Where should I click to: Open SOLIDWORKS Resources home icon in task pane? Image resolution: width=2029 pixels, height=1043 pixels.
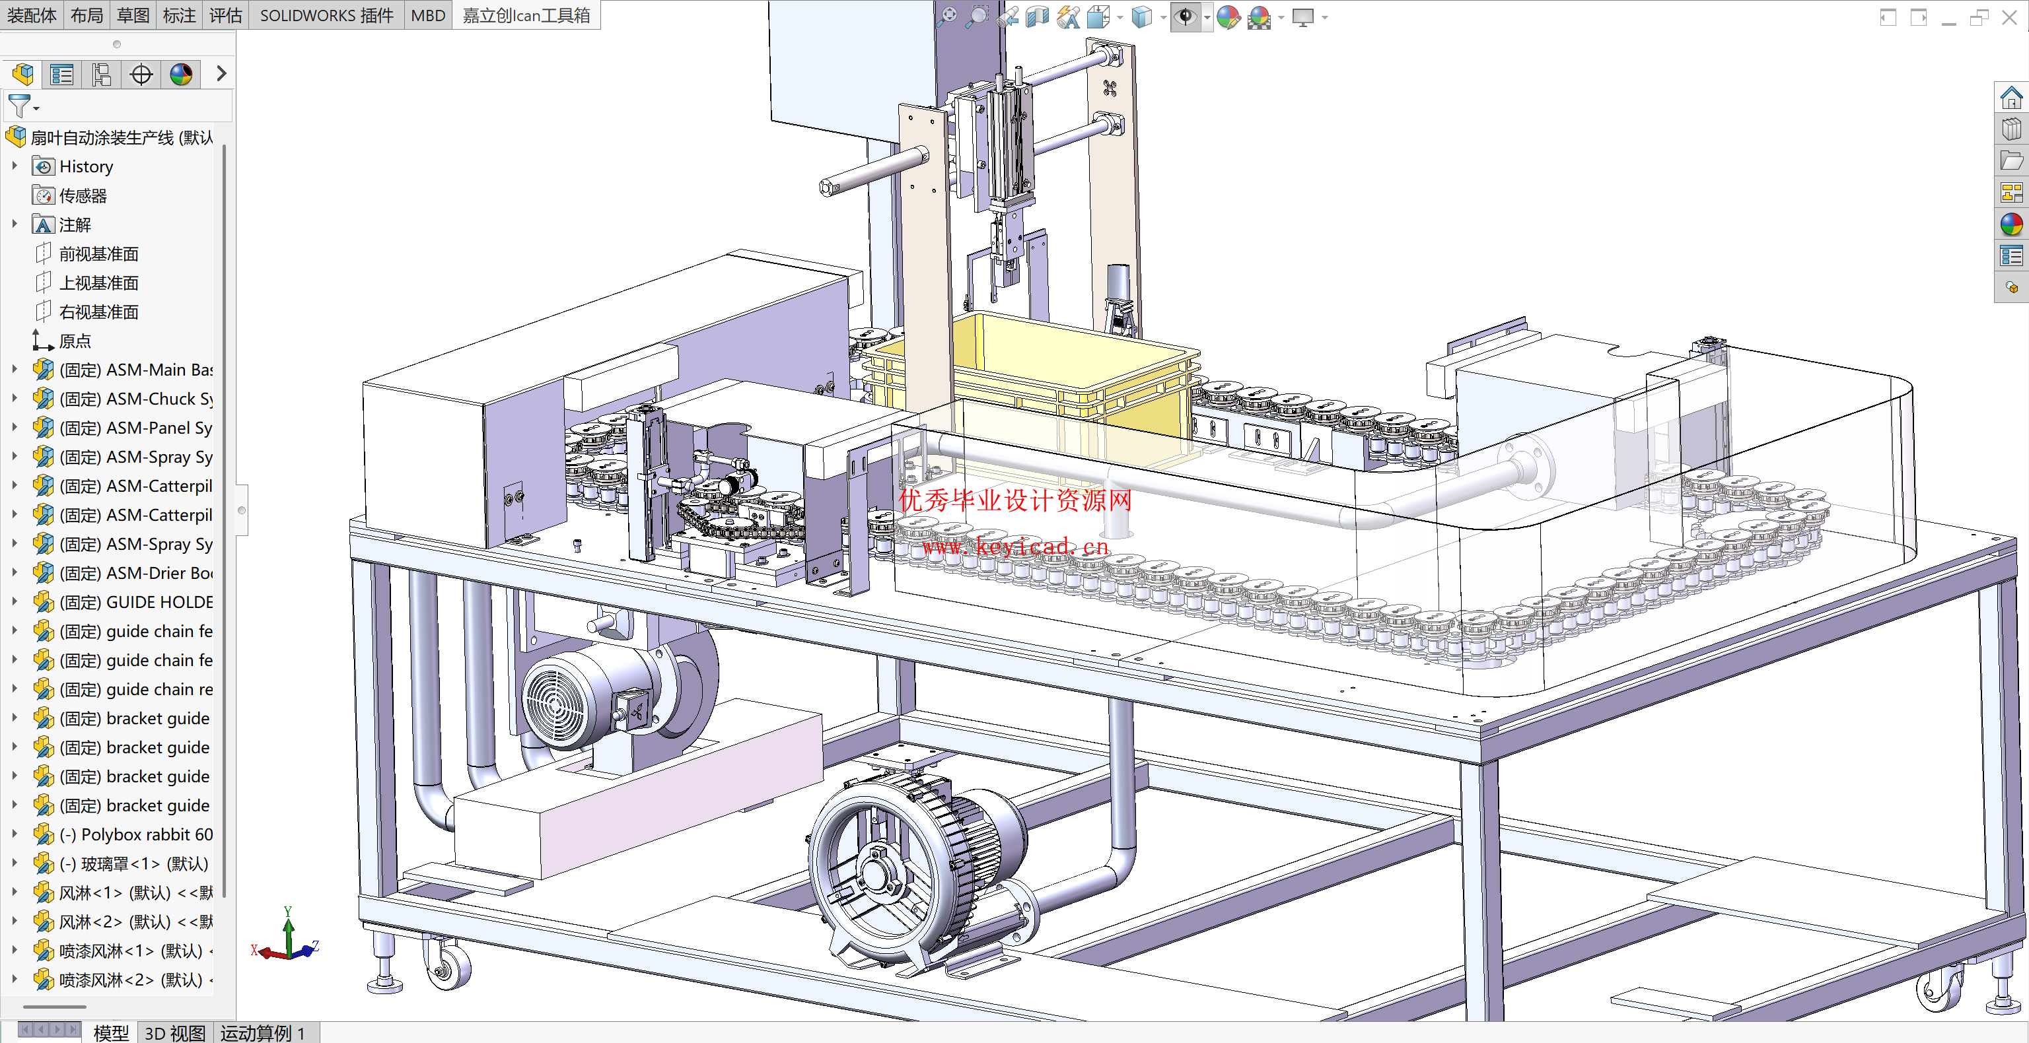(2011, 98)
